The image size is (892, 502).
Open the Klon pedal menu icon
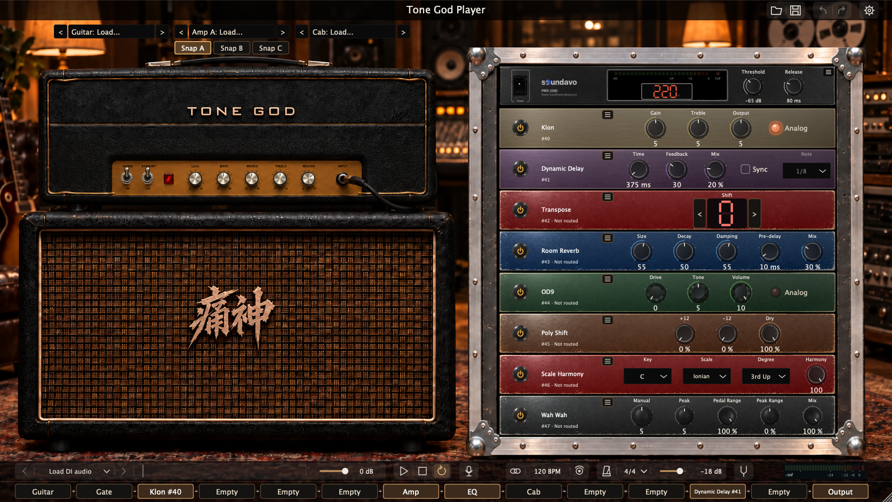tap(608, 115)
